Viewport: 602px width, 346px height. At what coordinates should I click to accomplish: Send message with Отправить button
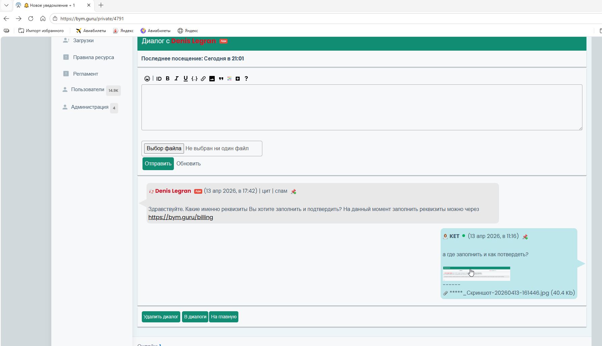pyautogui.click(x=158, y=164)
